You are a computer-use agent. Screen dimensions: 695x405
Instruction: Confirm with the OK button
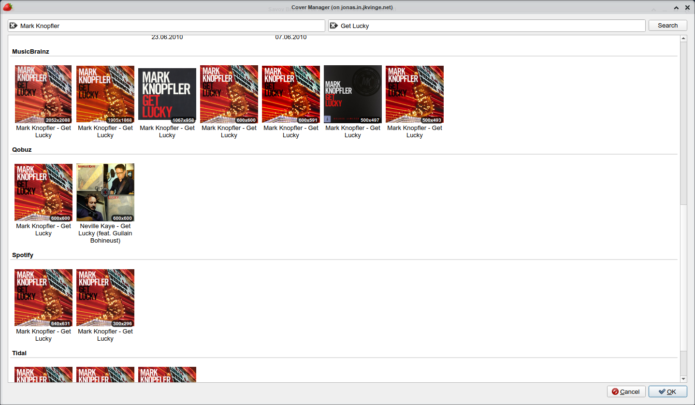667,391
